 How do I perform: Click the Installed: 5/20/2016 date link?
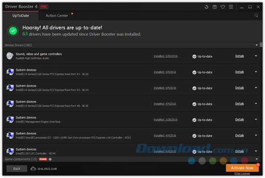click(166, 56)
